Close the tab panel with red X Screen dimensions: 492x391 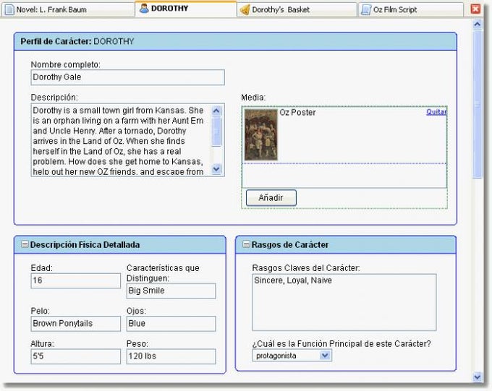tap(475, 9)
